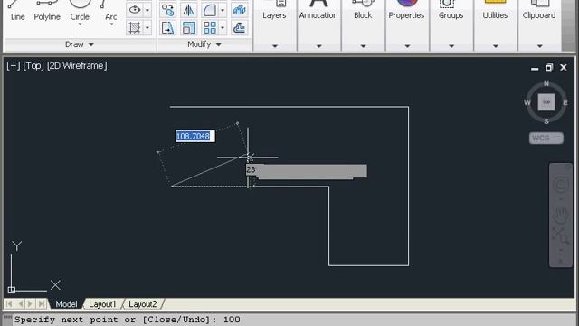Click the Copy icon in Modify panel
Image resolution: width=579 pixels, height=326 pixels.
[x=167, y=10]
